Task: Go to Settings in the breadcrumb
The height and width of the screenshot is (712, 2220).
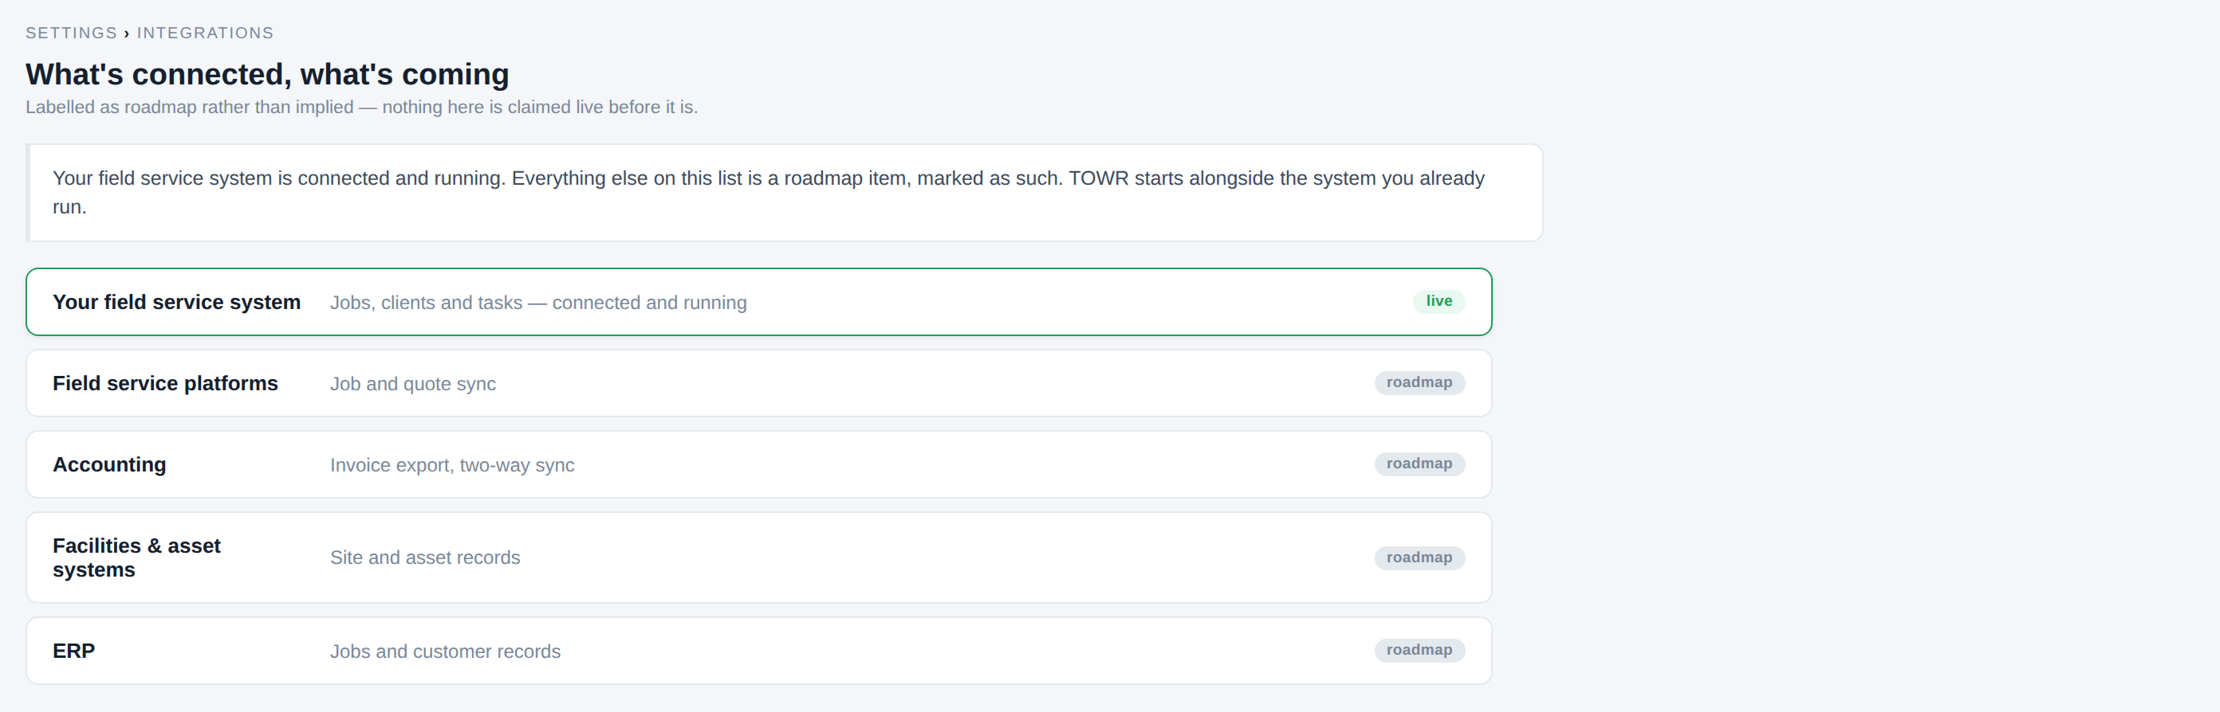Action: pos(71,33)
